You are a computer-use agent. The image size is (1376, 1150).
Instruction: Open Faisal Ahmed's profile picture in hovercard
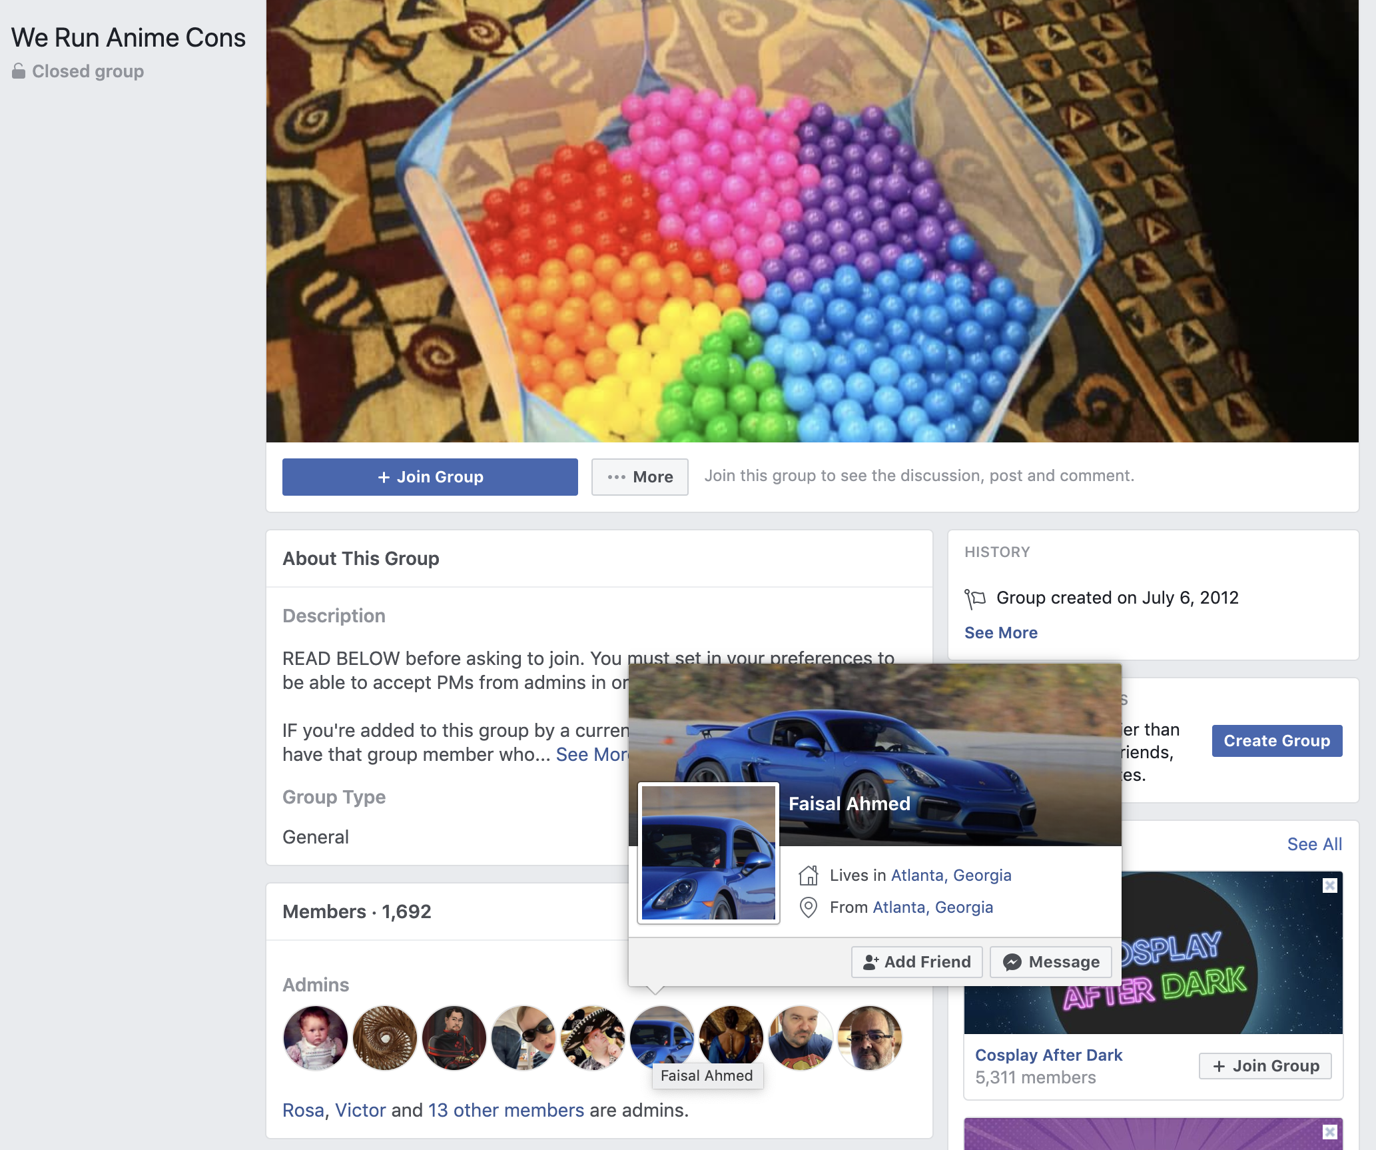[709, 853]
